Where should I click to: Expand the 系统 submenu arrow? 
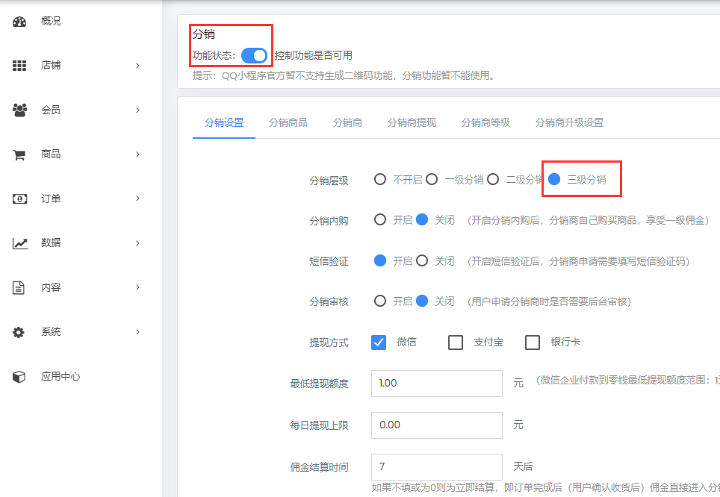pos(137,332)
